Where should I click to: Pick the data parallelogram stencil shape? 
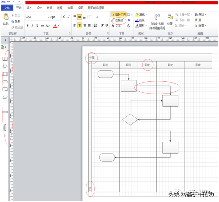point(5,97)
